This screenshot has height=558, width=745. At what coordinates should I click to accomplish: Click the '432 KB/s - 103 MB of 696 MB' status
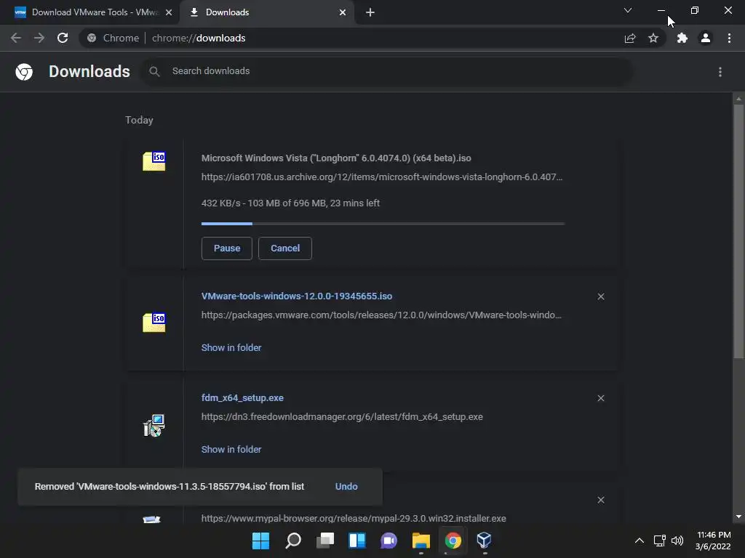pyautogui.click(x=290, y=203)
